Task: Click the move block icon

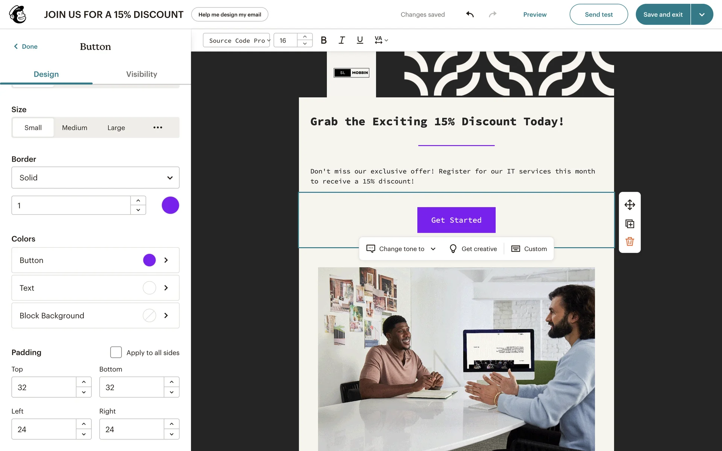Action: [629, 205]
